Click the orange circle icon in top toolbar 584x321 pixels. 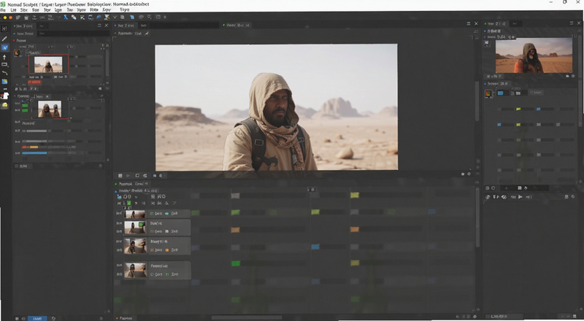(10, 18)
